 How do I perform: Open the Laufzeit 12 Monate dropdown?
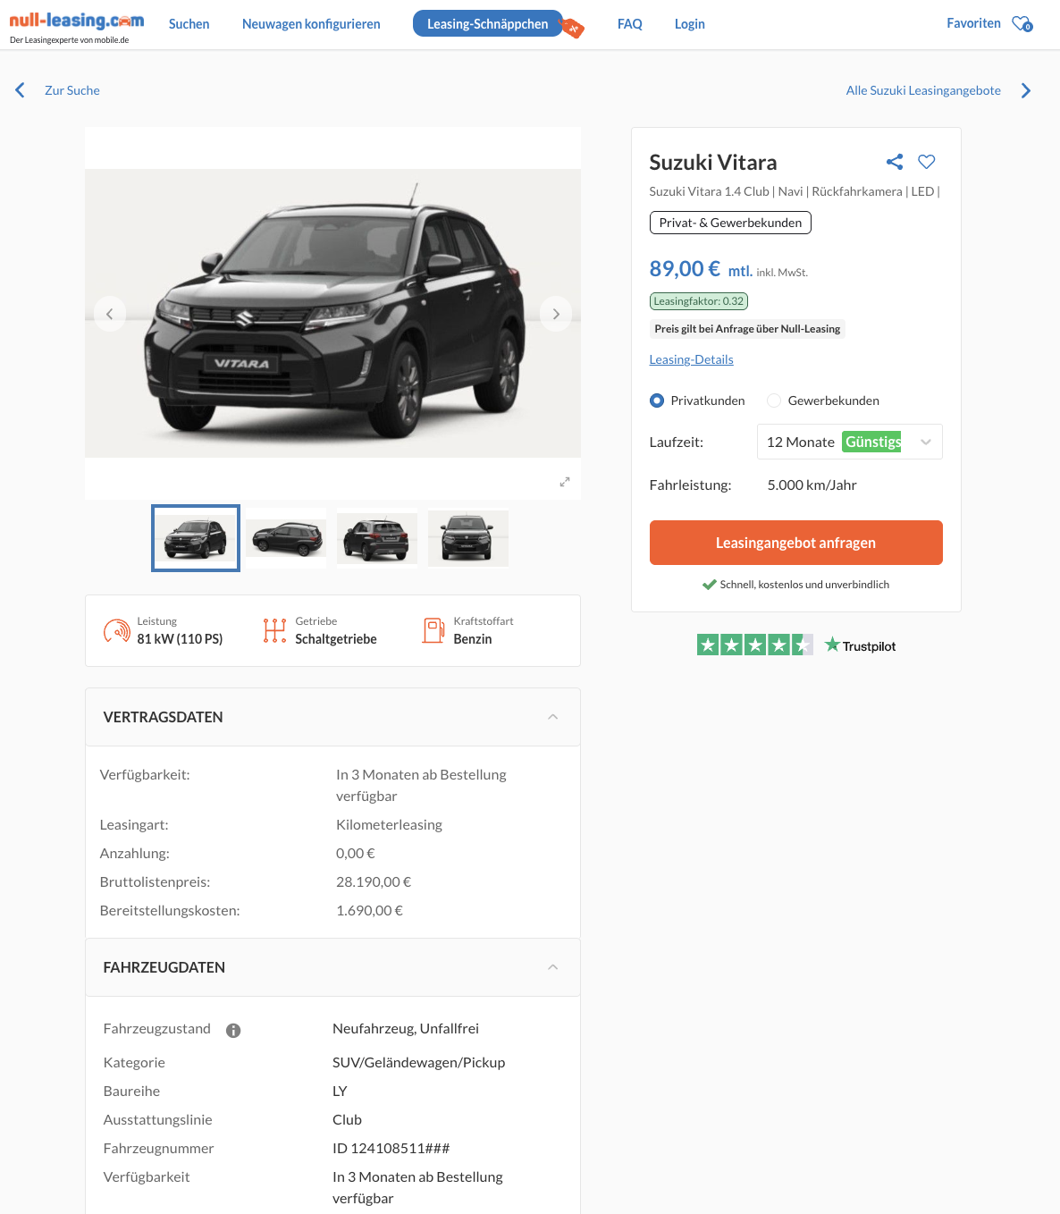[x=849, y=442]
